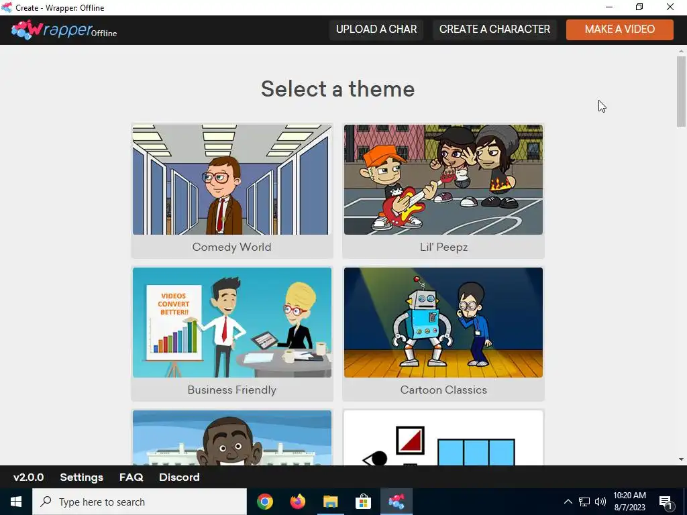The image size is (687, 515).
Task: Click the page vertical scrollbar thumb
Action: pos(681,91)
